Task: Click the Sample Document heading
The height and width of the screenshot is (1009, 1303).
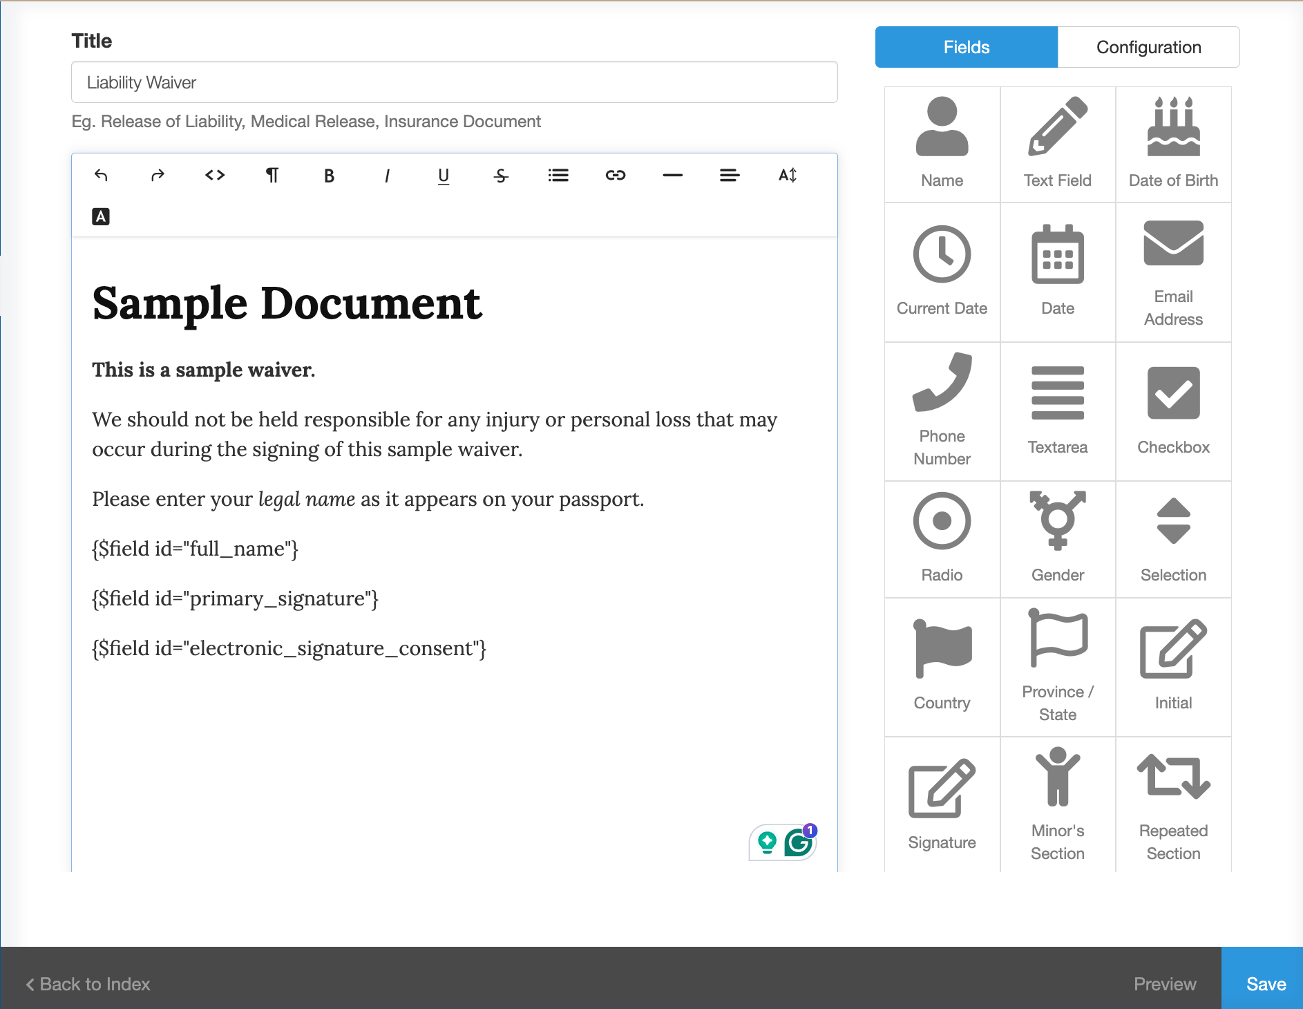Action: (287, 303)
